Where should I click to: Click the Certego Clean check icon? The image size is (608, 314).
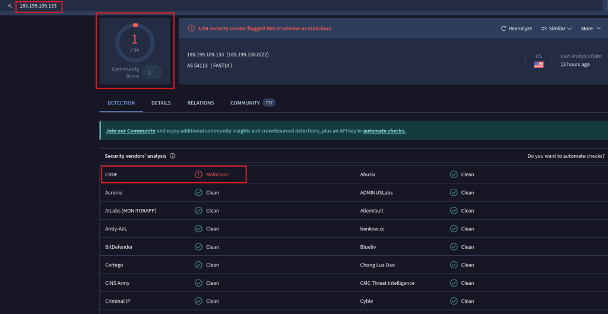(x=198, y=265)
